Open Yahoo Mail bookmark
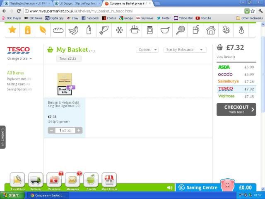 [183, 18]
